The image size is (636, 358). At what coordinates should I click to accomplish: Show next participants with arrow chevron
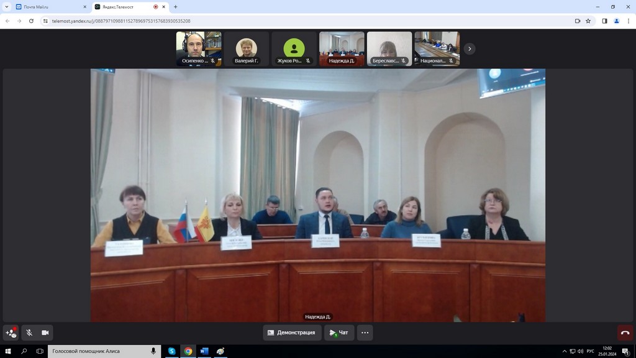[470, 48]
